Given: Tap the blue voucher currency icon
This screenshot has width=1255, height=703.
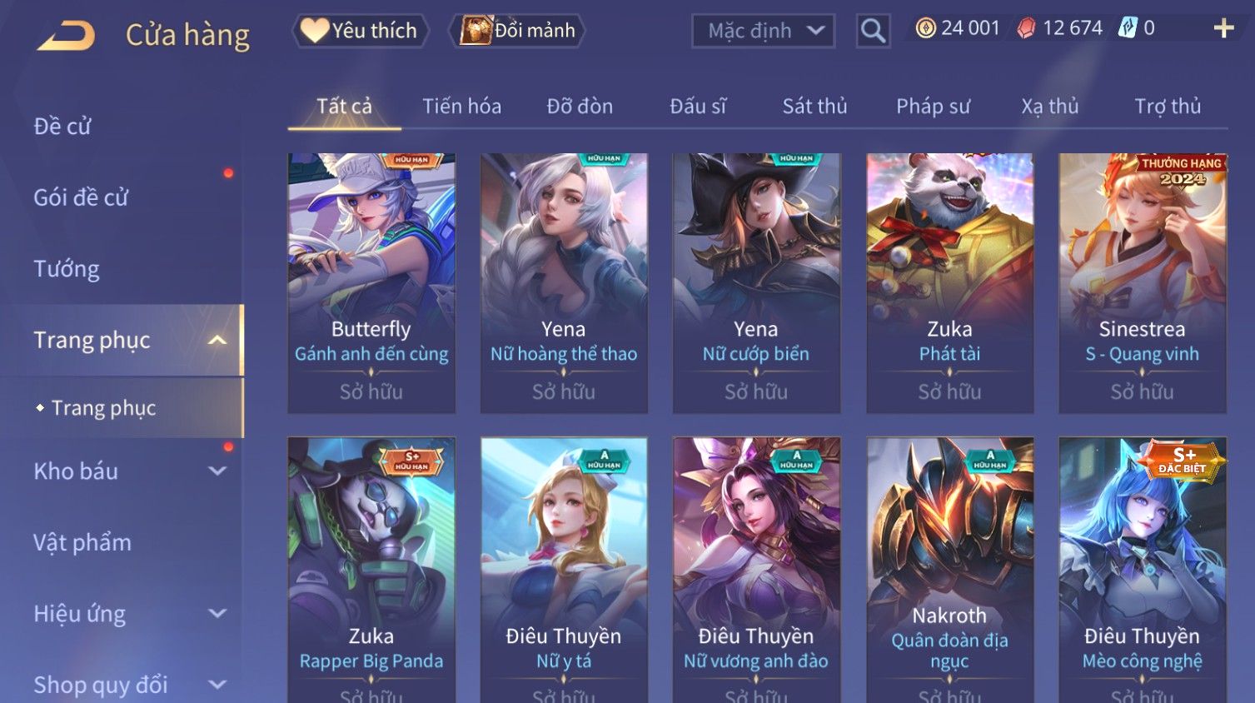Looking at the screenshot, I should click(1127, 28).
